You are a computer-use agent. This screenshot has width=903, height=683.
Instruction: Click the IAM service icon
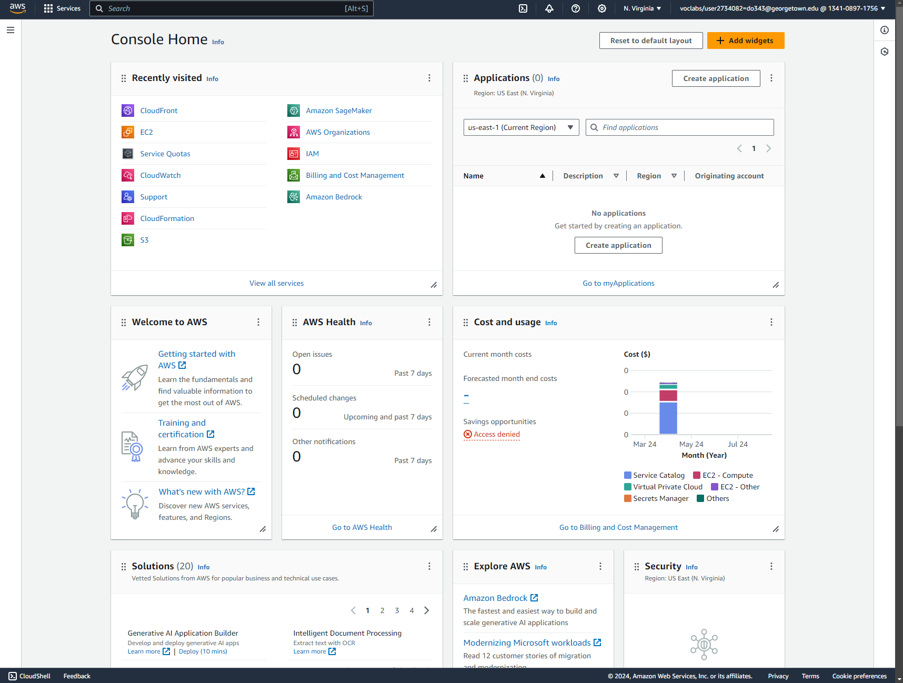coord(294,154)
